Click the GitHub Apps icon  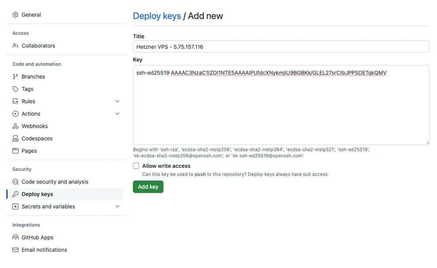[15, 238]
